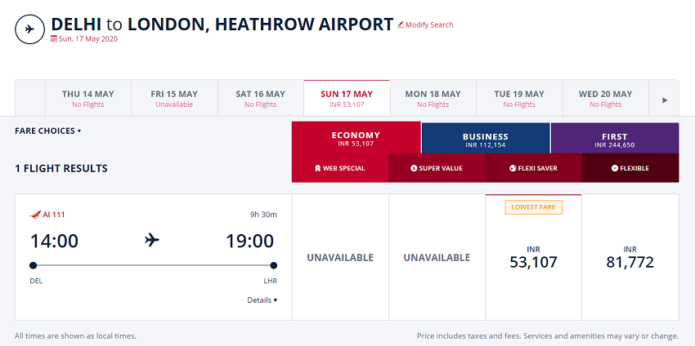Click the Web Special ribbon icon

pyautogui.click(x=317, y=168)
